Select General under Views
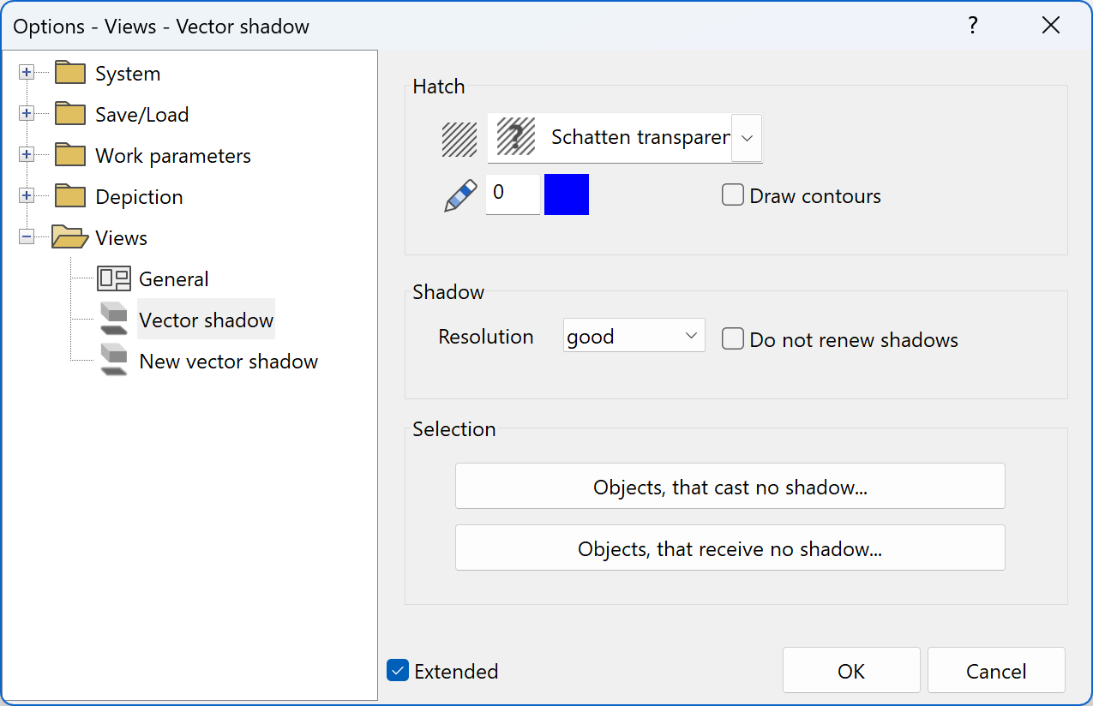 [174, 278]
